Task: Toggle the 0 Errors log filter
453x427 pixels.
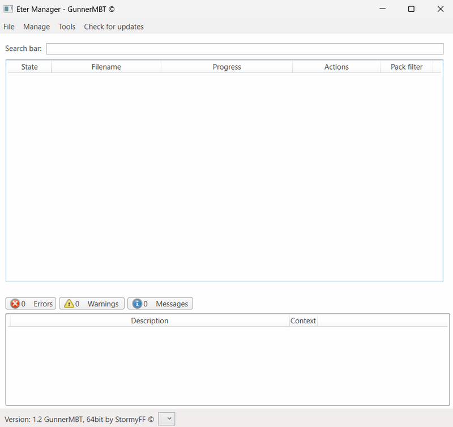Action: coord(31,304)
